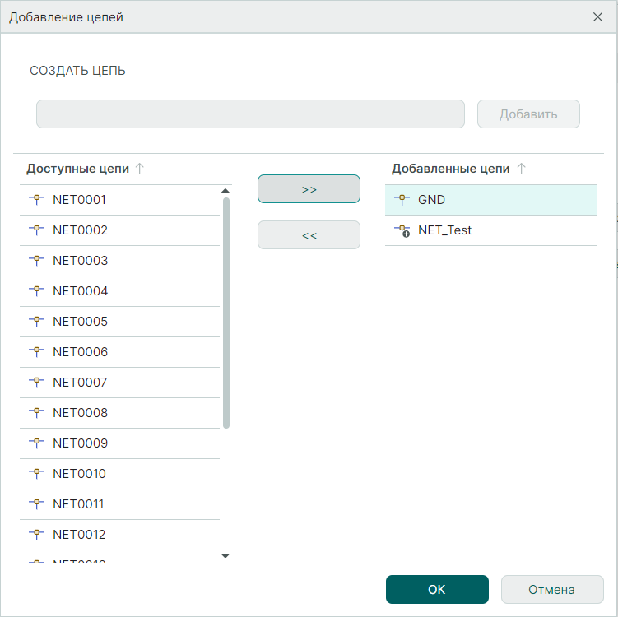Confirm the dialog with OK
Viewport: 618px width, 617px height.
[437, 589]
